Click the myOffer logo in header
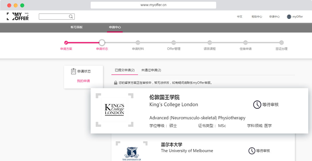Viewport: 312px width, 161px height. tap(18, 16)
